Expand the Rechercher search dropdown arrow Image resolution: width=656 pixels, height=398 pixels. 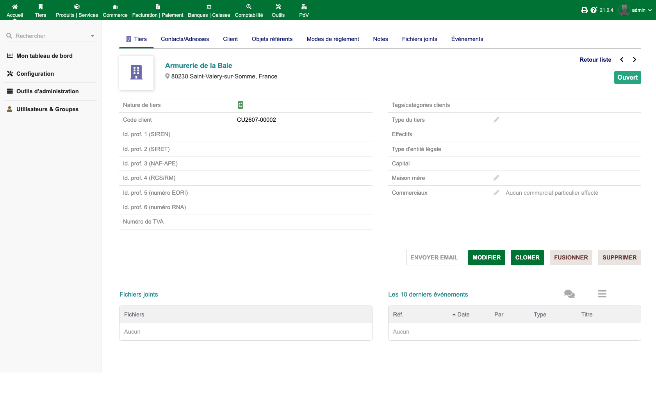(x=93, y=36)
